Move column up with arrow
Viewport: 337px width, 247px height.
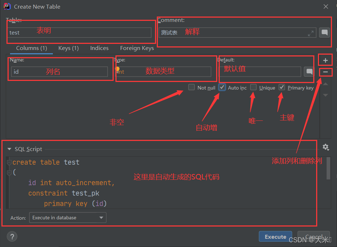click(x=325, y=84)
